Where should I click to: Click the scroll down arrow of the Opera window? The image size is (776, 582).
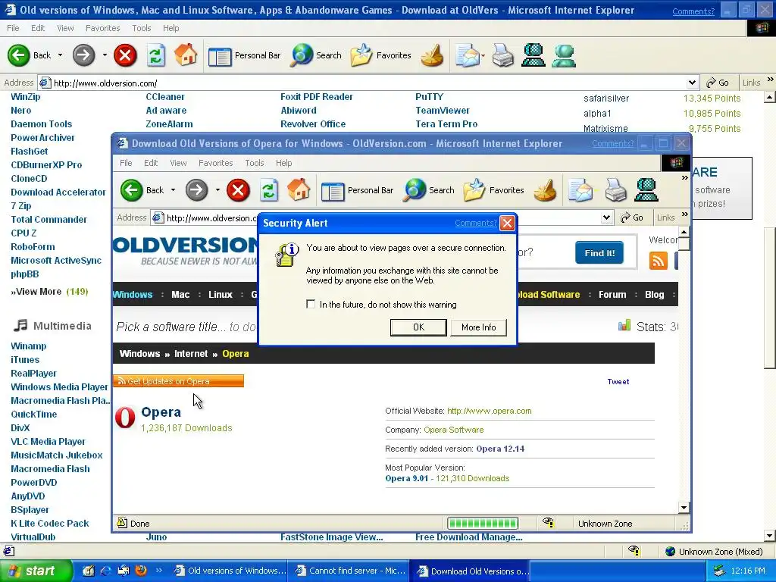[684, 507]
